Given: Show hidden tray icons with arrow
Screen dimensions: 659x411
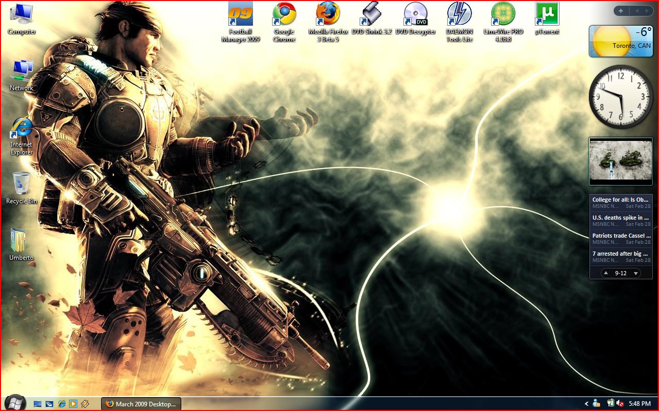Looking at the screenshot, I should [586, 404].
